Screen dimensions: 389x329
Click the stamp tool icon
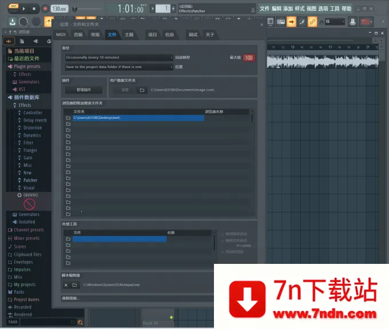pyautogui.click(x=352, y=22)
